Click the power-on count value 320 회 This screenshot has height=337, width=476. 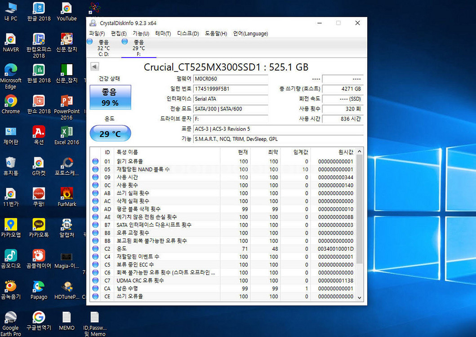343,109
